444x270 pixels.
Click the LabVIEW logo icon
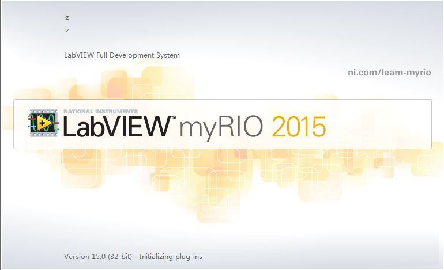coord(43,123)
